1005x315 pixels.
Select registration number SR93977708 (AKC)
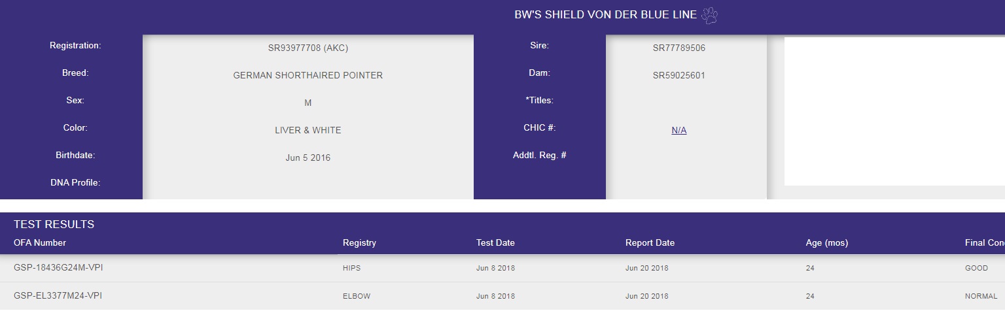308,48
